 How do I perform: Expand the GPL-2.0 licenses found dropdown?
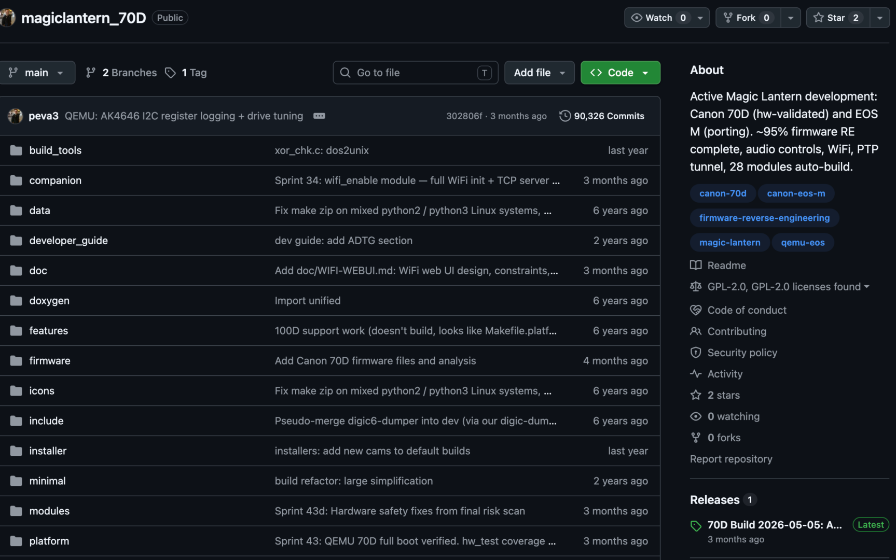[x=789, y=287]
